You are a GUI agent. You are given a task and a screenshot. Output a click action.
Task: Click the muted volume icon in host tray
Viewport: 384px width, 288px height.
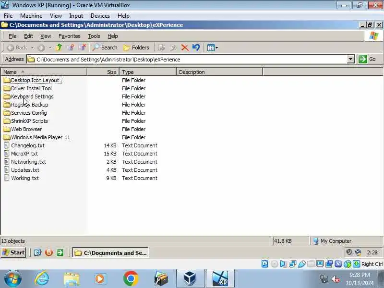(335, 279)
